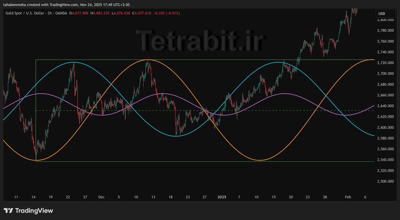Click the 11 date label on the time axis
Viewport: 400px width, 220px height.
[16, 197]
